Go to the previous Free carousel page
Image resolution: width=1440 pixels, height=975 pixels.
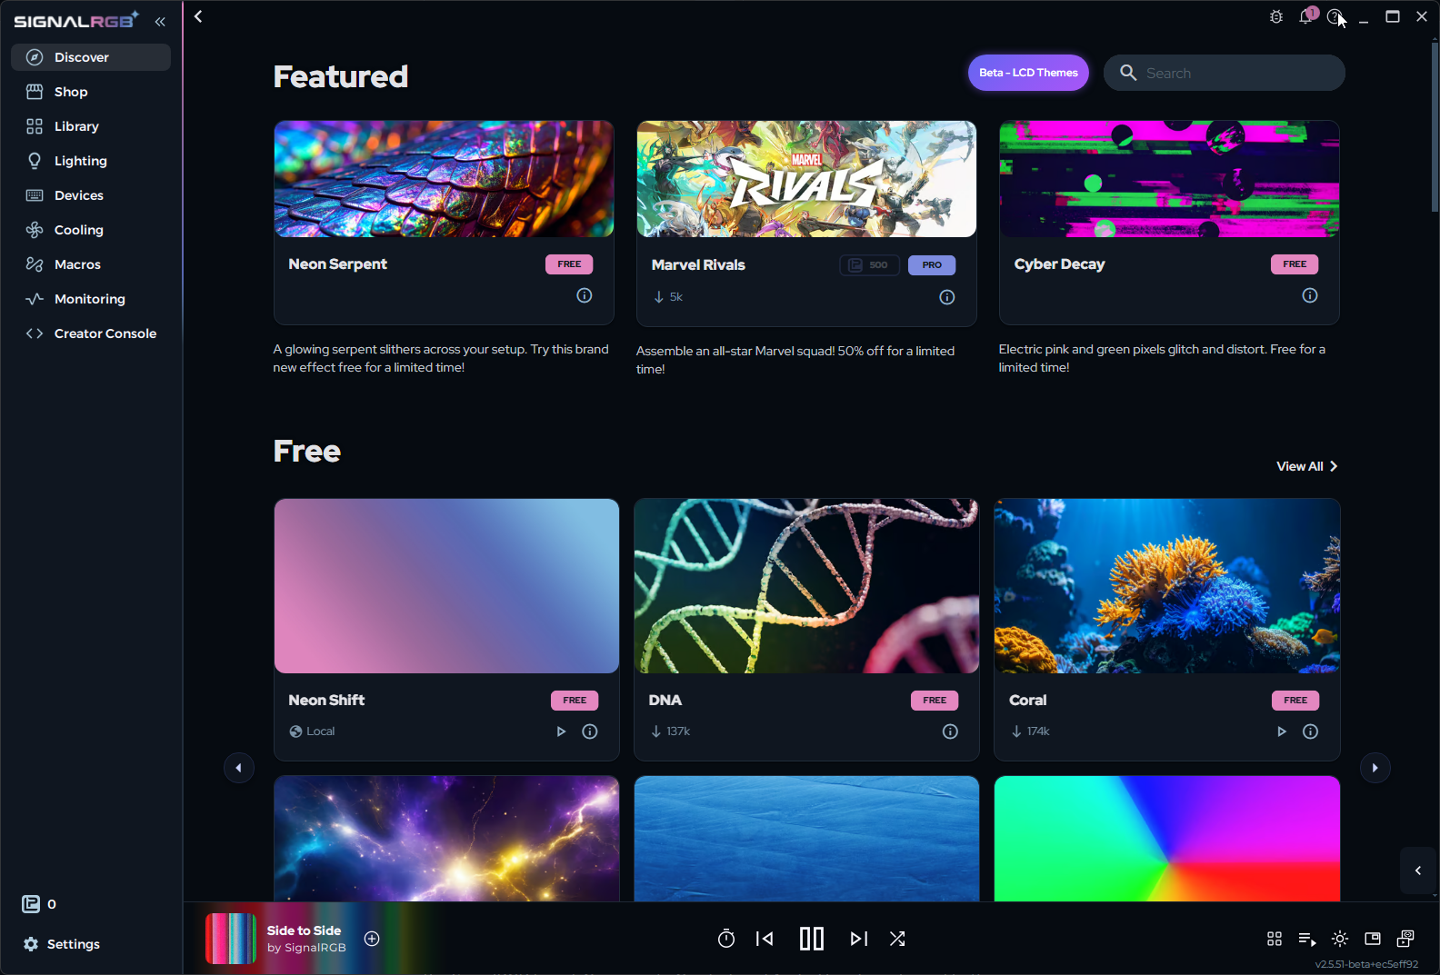coord(239,768)
